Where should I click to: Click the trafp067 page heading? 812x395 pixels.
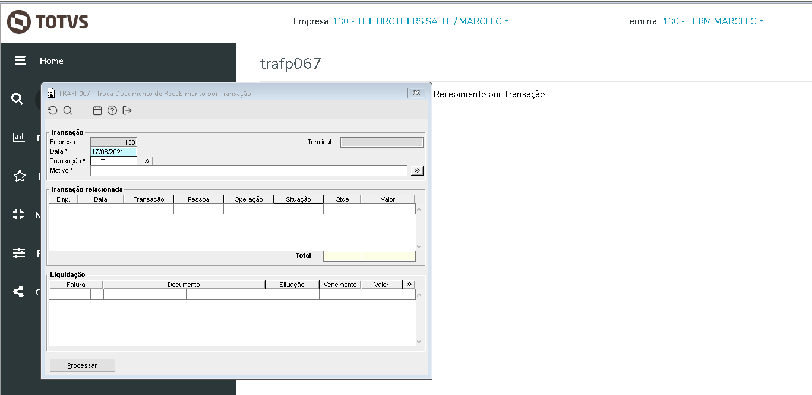[290, 63]
